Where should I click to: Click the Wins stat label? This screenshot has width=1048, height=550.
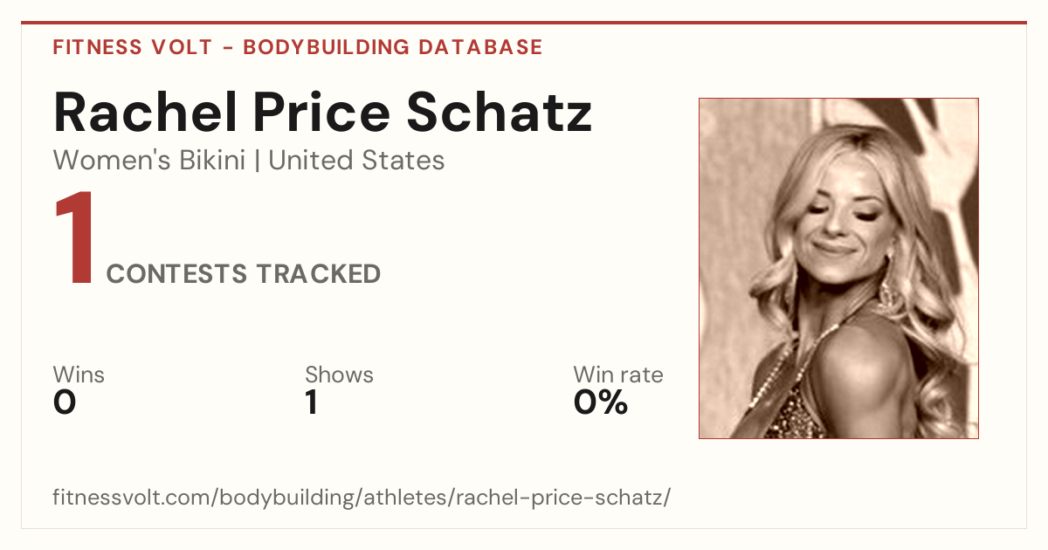click(79, 375)
